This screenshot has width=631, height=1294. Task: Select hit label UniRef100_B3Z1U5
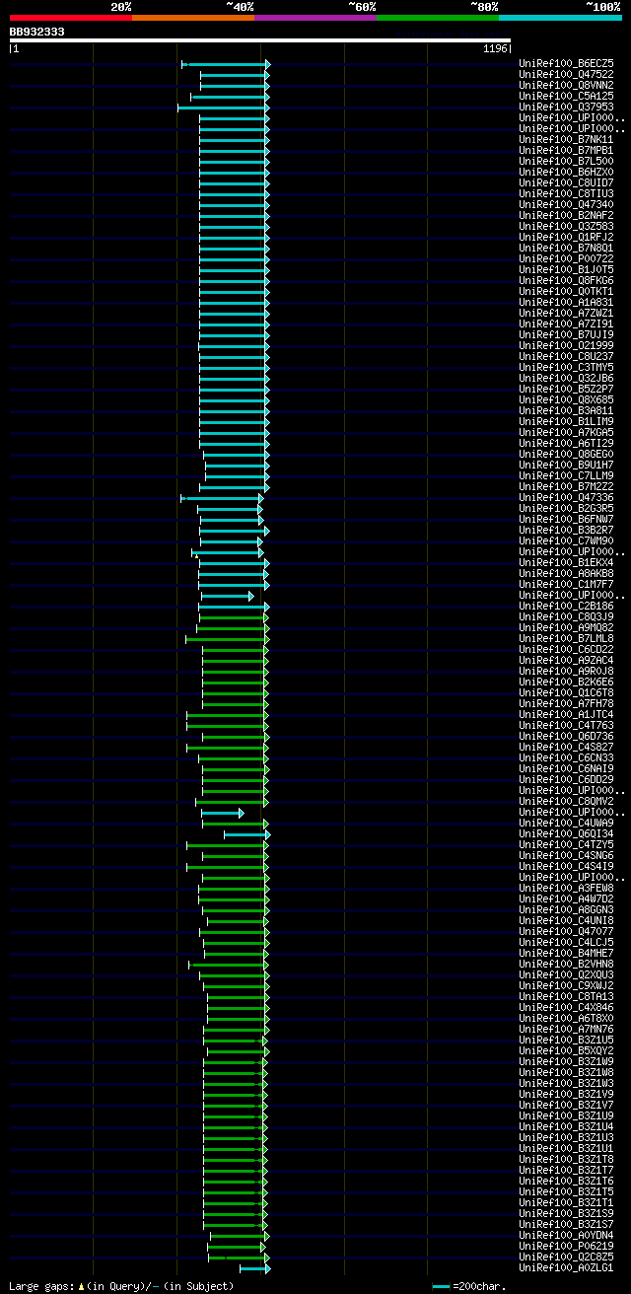tap(566, 1040)
